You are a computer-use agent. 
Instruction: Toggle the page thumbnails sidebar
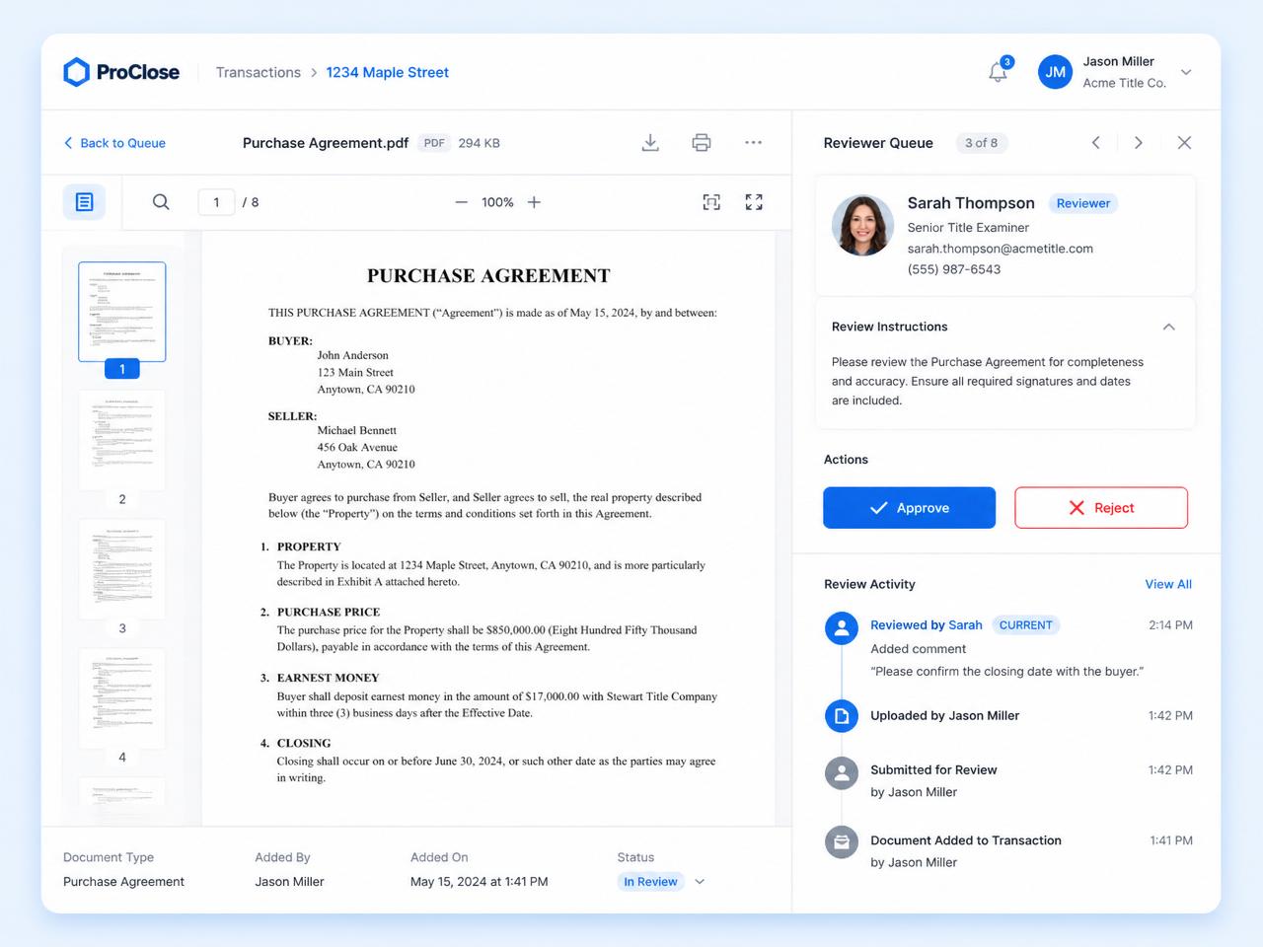pyautogui.click(x=85, y=202)
